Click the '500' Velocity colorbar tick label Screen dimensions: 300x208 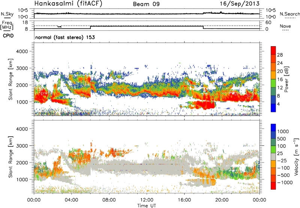[281, 139]
